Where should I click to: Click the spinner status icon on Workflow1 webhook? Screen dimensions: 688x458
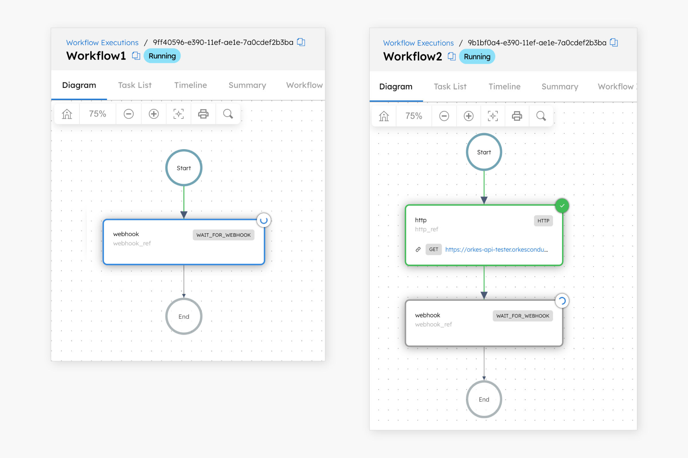click(x=264, y=220)
